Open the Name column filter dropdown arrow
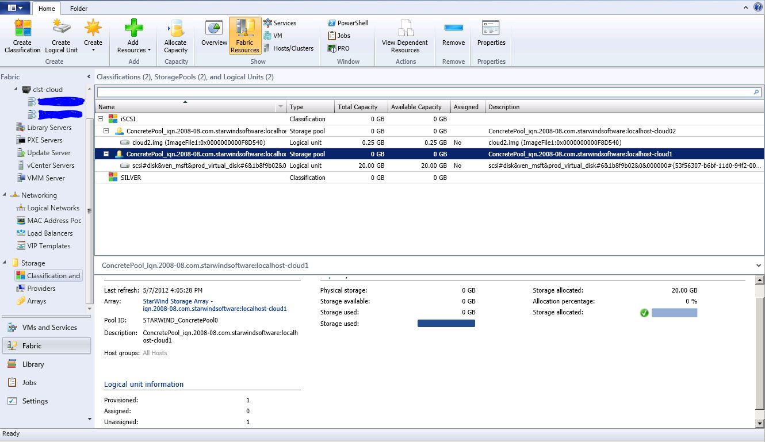Viewport: 765px width, 442px height. (x=281, y=107)
